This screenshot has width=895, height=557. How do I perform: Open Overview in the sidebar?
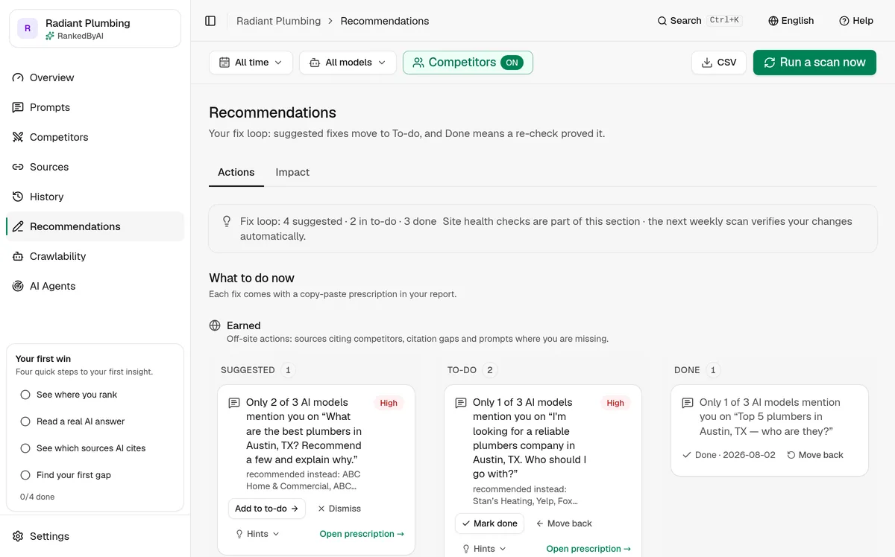[x=95, y=77]
